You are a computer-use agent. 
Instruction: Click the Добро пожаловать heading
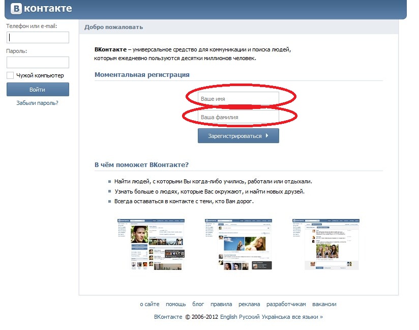click(x=113, y=27)
